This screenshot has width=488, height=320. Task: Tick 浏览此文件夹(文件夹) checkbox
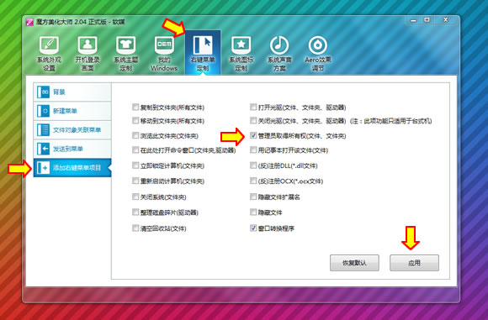[x=135, y=135]
